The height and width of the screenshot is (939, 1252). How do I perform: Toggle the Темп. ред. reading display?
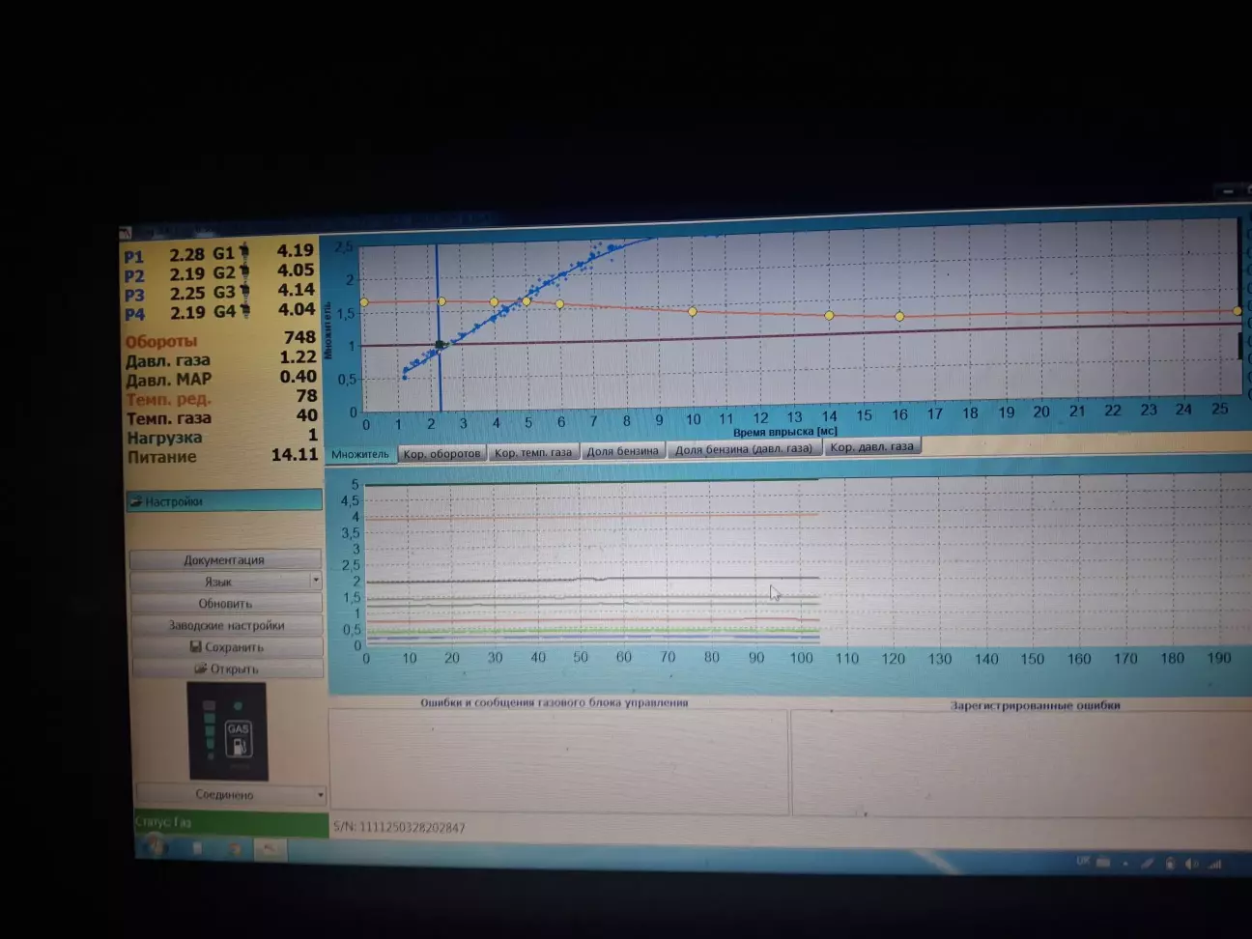[x=167, y=399]
